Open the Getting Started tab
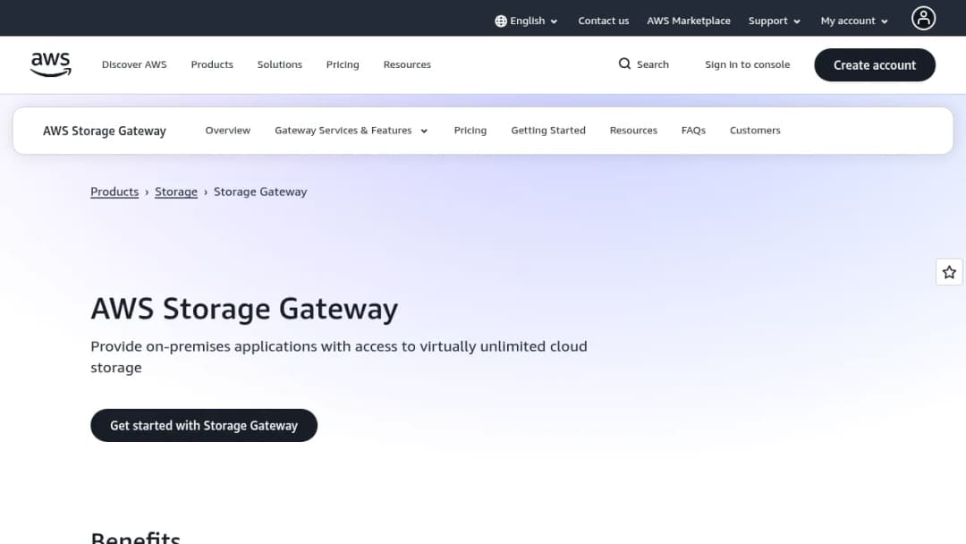This screenshot has width=966, height=544. 548,131
